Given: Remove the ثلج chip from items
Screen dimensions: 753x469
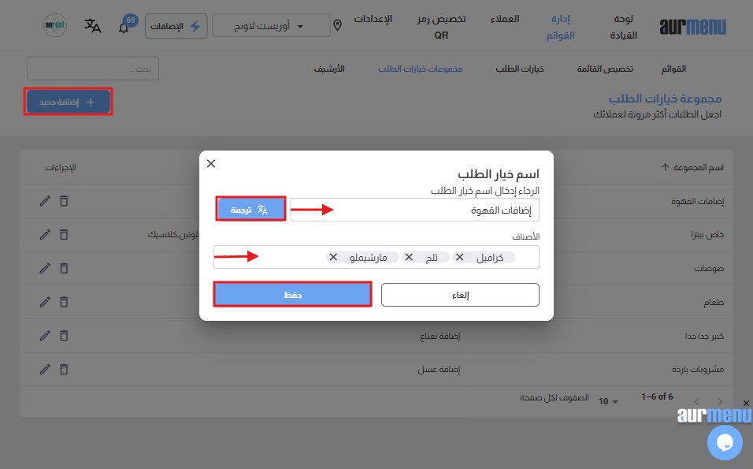Looking at the screenshot, I should coord(408,257).
